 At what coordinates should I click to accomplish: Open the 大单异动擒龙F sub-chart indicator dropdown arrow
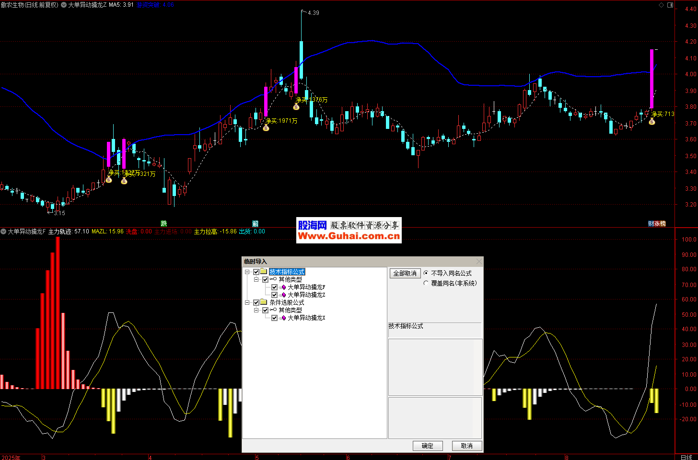pos(3,231)
